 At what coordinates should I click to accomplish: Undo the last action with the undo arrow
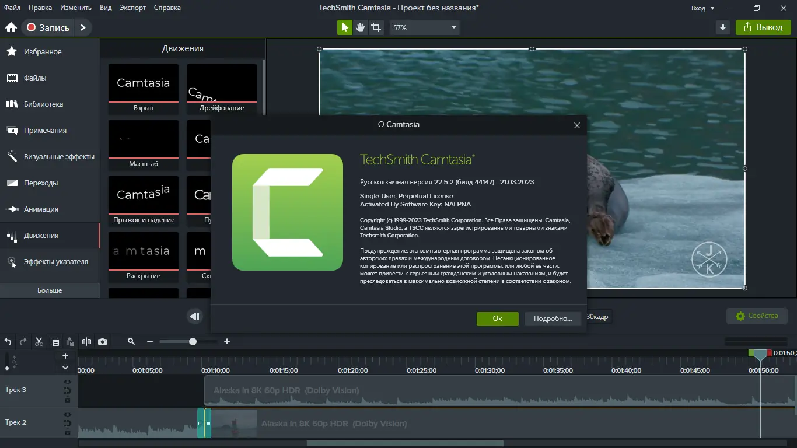tap(7, 342)
